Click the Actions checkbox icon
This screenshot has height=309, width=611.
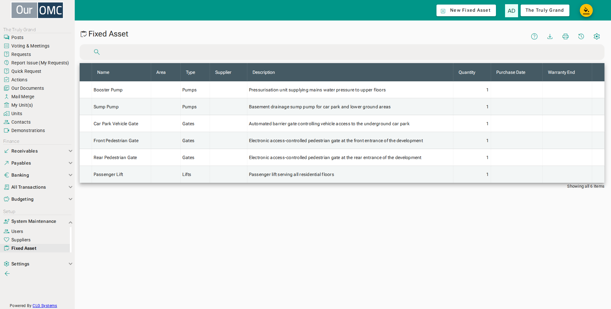click(6, 80)
